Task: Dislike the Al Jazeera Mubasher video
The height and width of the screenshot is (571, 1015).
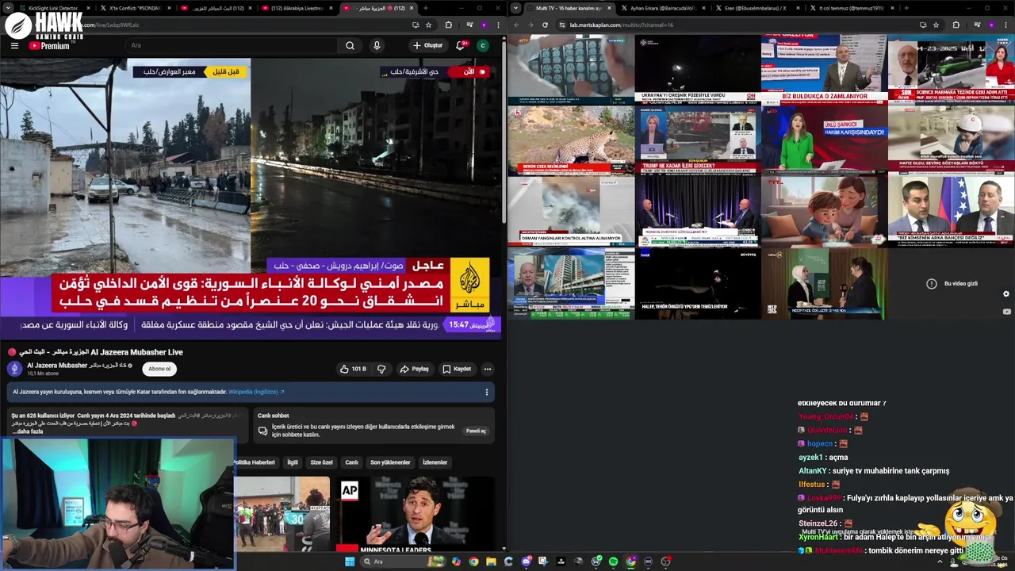Action: [381, 369]
